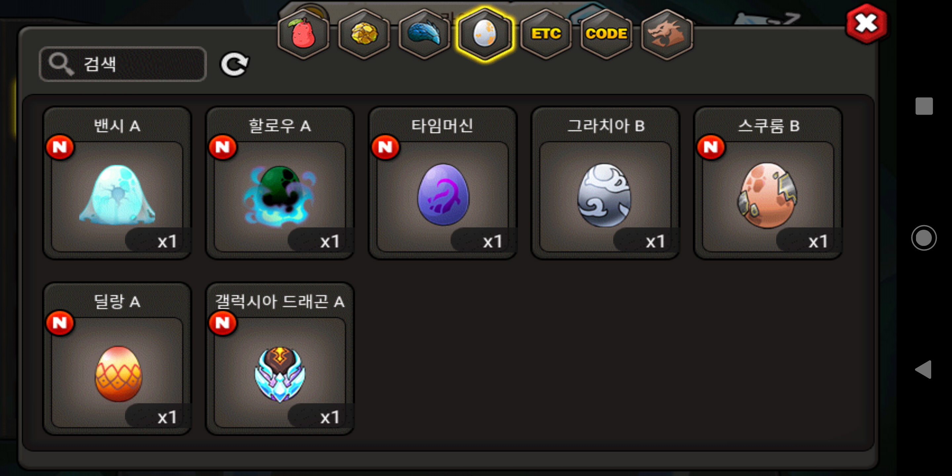Select the blue dragon scale tab
Screen dimensions: 952x476
click(425, 34)
